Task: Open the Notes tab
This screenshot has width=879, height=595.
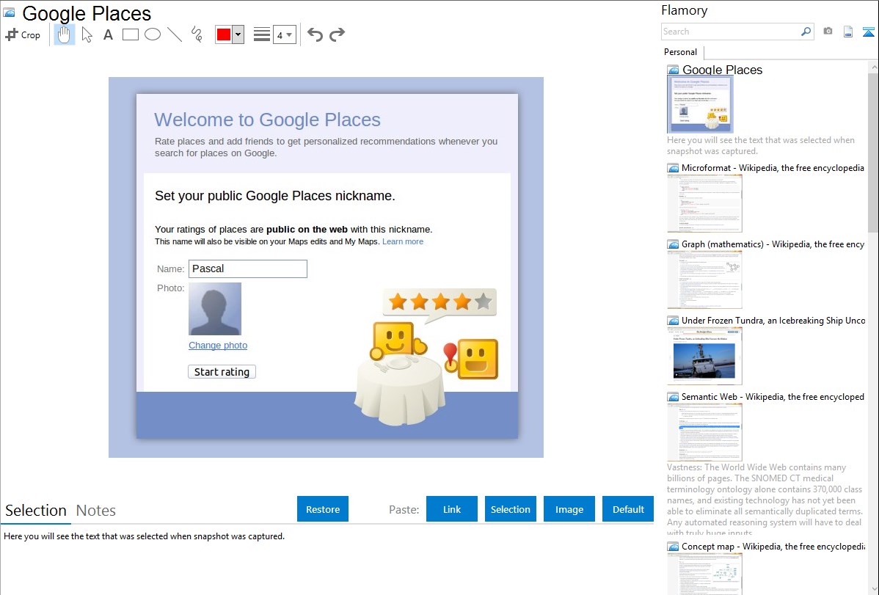Action: (96, 511)
